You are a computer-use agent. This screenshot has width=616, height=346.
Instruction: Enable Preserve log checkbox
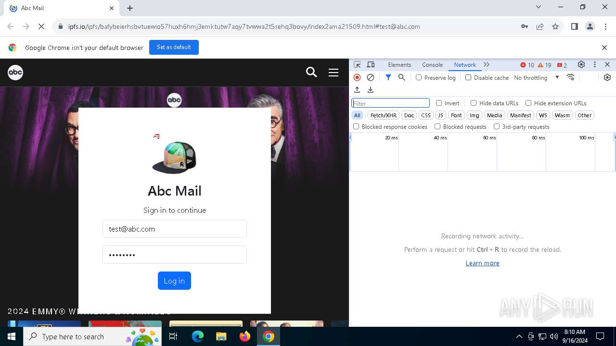[419, 77]
